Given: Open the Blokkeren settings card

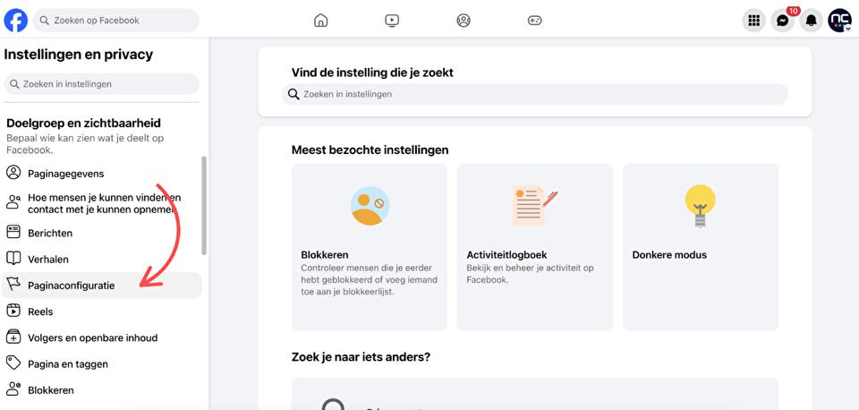Looking at the screenshot, I should [x=369, y=246].
